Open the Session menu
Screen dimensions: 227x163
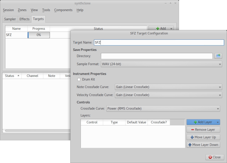coord(9,10)
